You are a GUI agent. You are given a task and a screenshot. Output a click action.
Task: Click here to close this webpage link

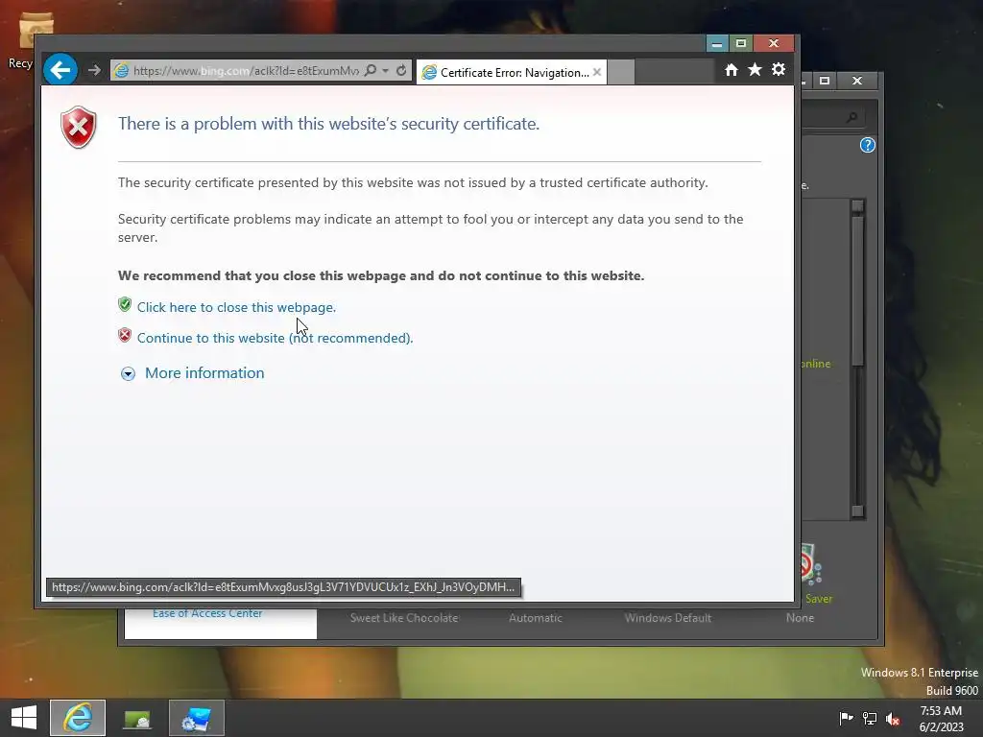tap(236, 307)
